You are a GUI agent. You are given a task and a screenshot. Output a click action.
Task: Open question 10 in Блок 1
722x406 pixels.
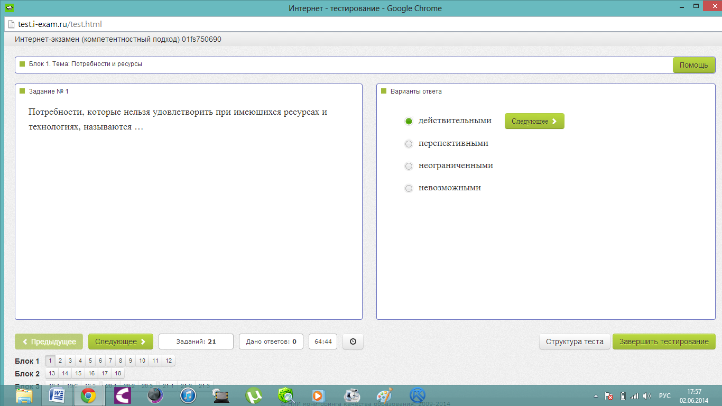pos(142,361)
